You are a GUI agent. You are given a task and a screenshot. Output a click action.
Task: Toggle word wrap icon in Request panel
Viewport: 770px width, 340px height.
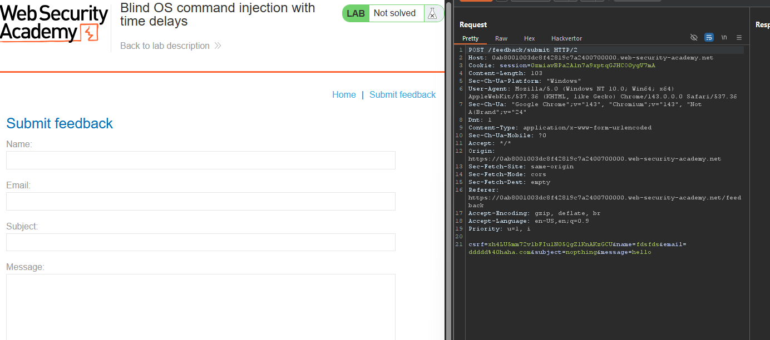[x=709, y=37]
